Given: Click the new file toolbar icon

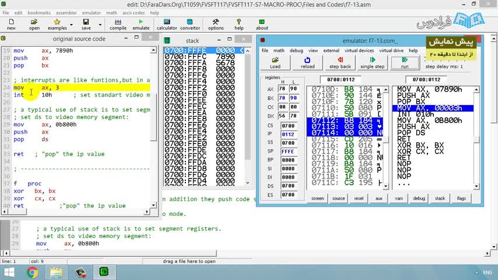Looking at the screenshot, I should [11, 24].
